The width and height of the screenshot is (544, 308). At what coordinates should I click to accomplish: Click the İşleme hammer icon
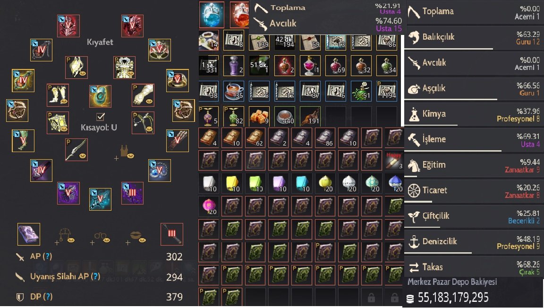click(414, 139)
